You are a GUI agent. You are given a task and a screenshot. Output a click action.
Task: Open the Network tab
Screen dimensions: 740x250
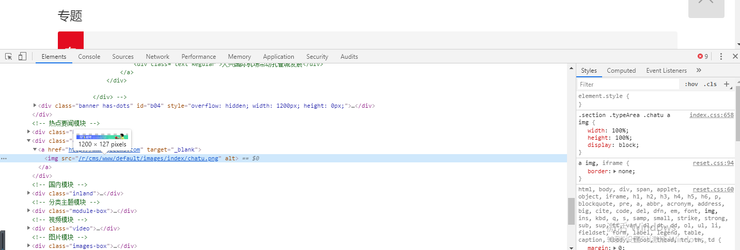coord(158,57)
